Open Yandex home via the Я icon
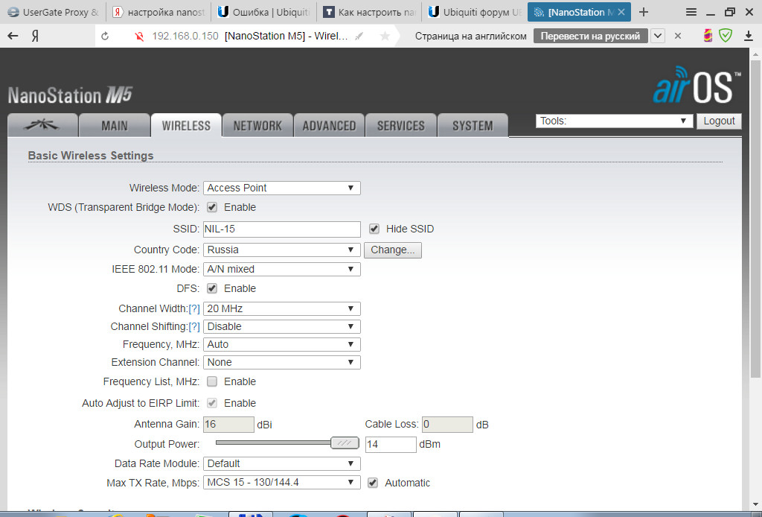 tap(36, 36)
